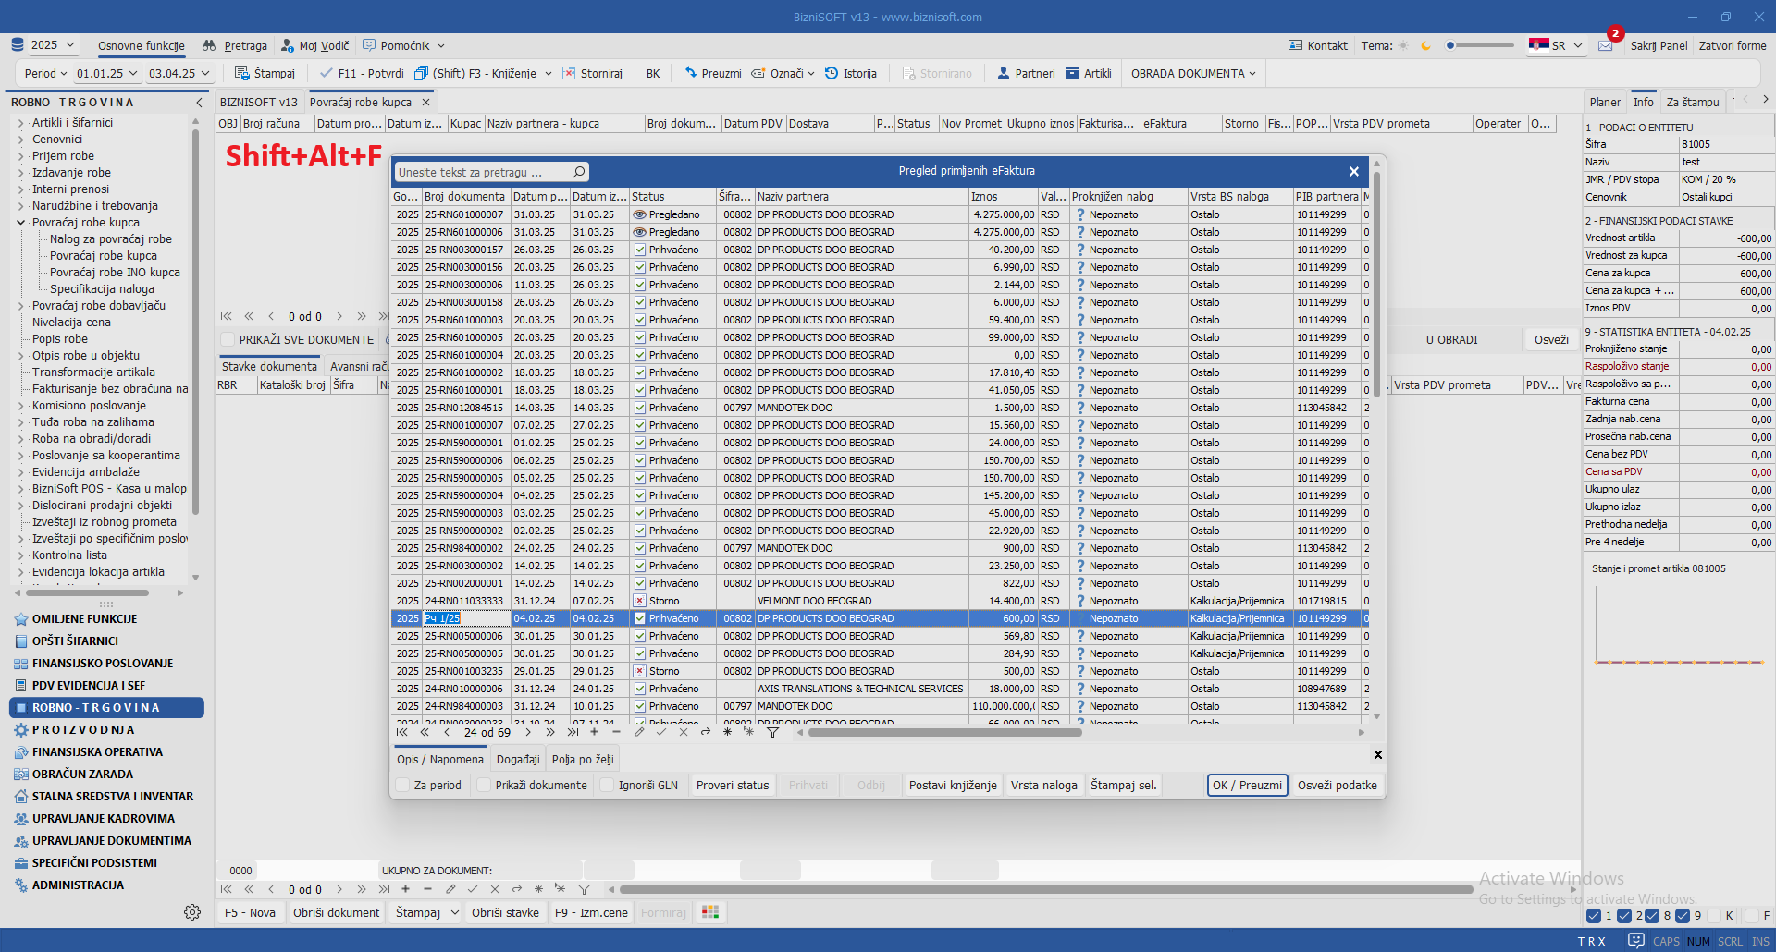1776x952 pixels.
Task: Open the settings gear in left sidebar
Action: 192,912
